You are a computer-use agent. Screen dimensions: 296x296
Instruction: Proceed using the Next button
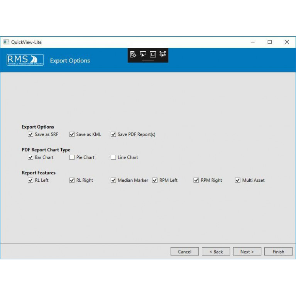click(x=247, y=252)
